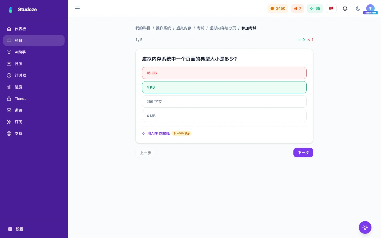Open the notifications bell
This screenshot has height=238, width=381.
(x=345, y=8)
